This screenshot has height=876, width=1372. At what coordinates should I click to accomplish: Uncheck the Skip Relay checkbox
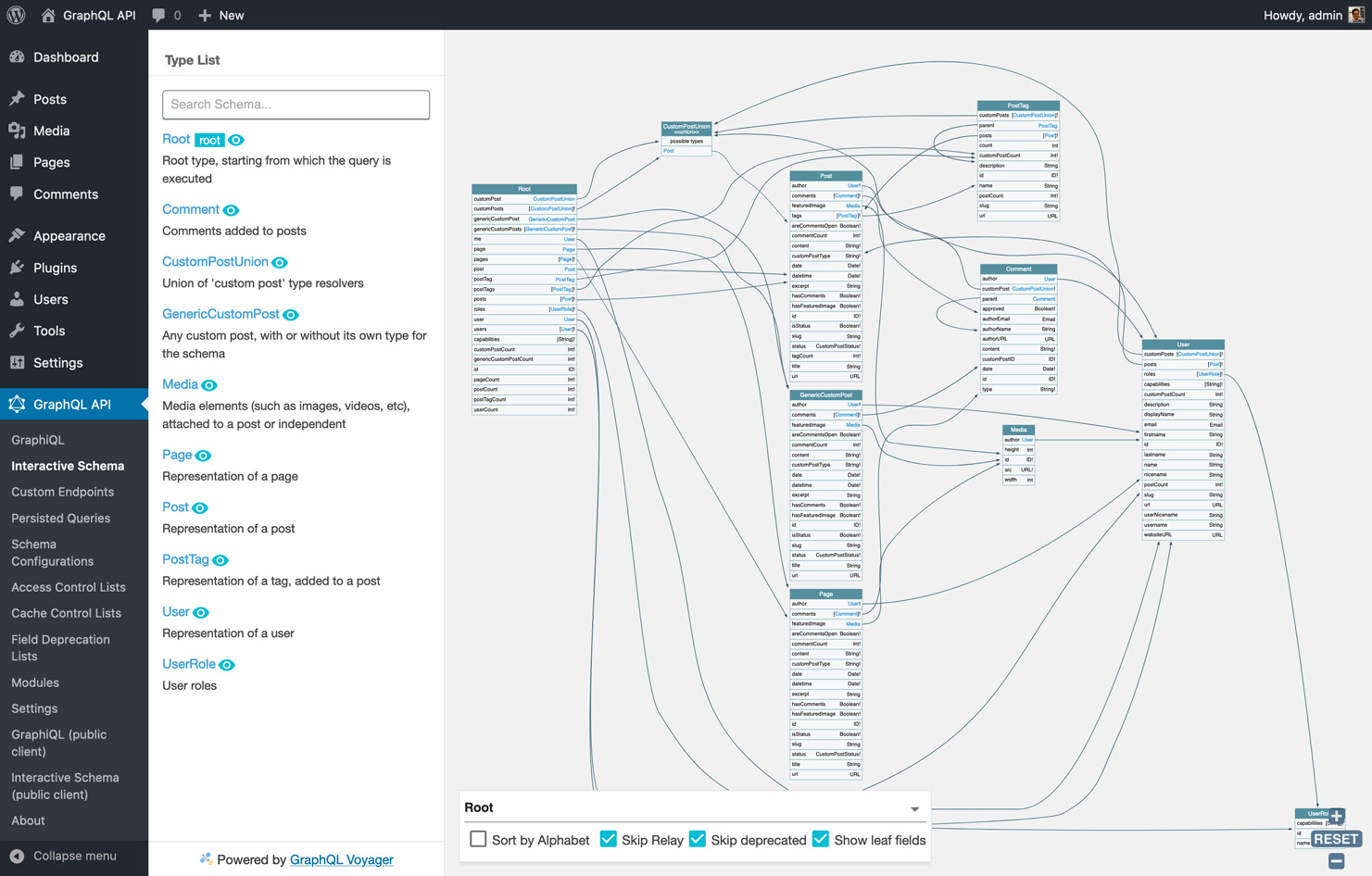coord(608,839)
